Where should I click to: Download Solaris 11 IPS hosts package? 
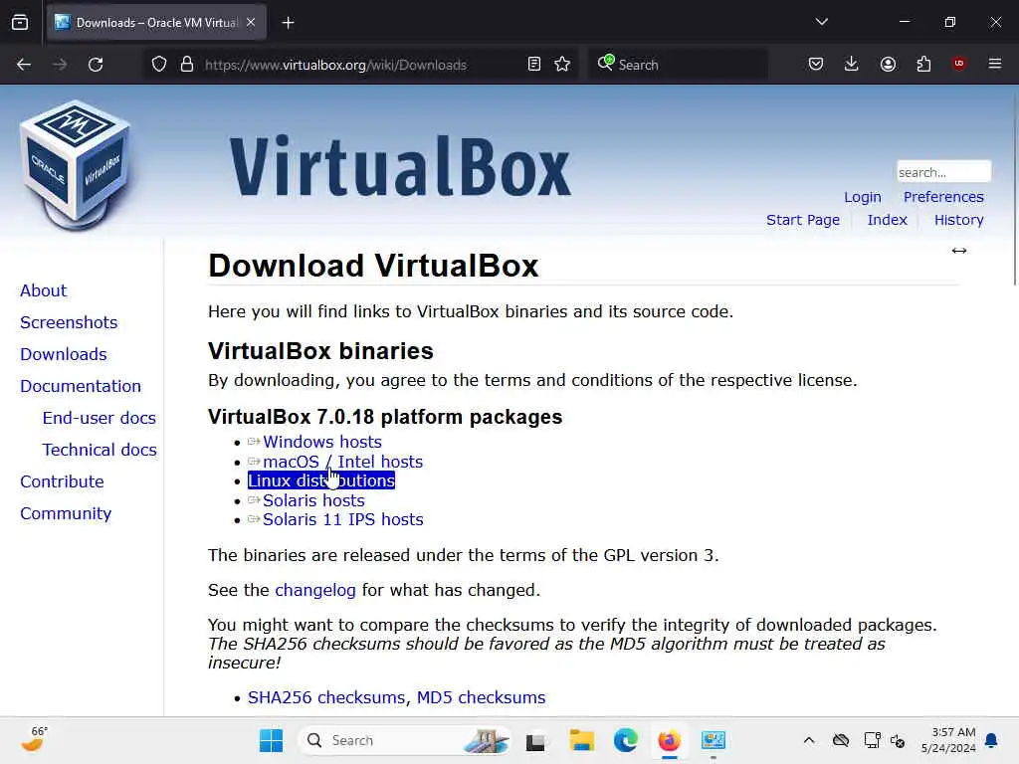click(342, 519)
